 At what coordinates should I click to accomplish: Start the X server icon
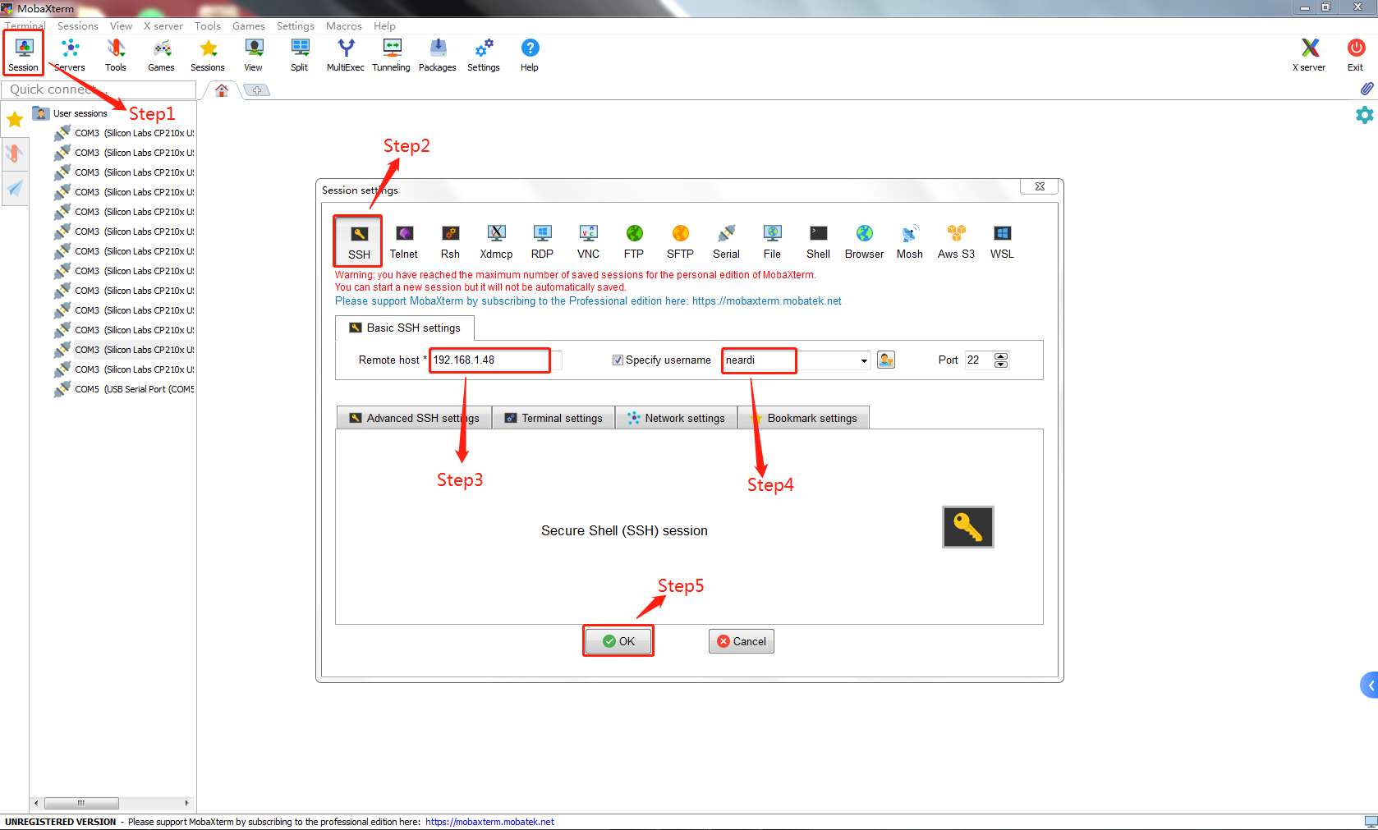[1309, 54]
